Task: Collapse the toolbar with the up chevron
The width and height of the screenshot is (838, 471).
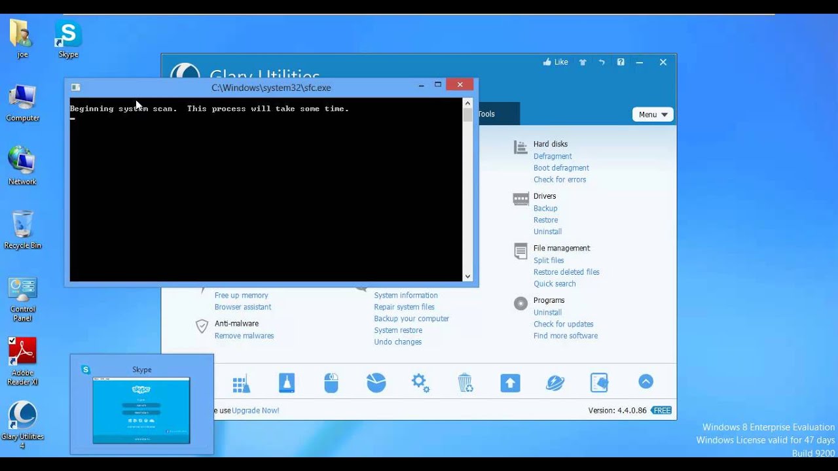Action: (x=646, y=381)
